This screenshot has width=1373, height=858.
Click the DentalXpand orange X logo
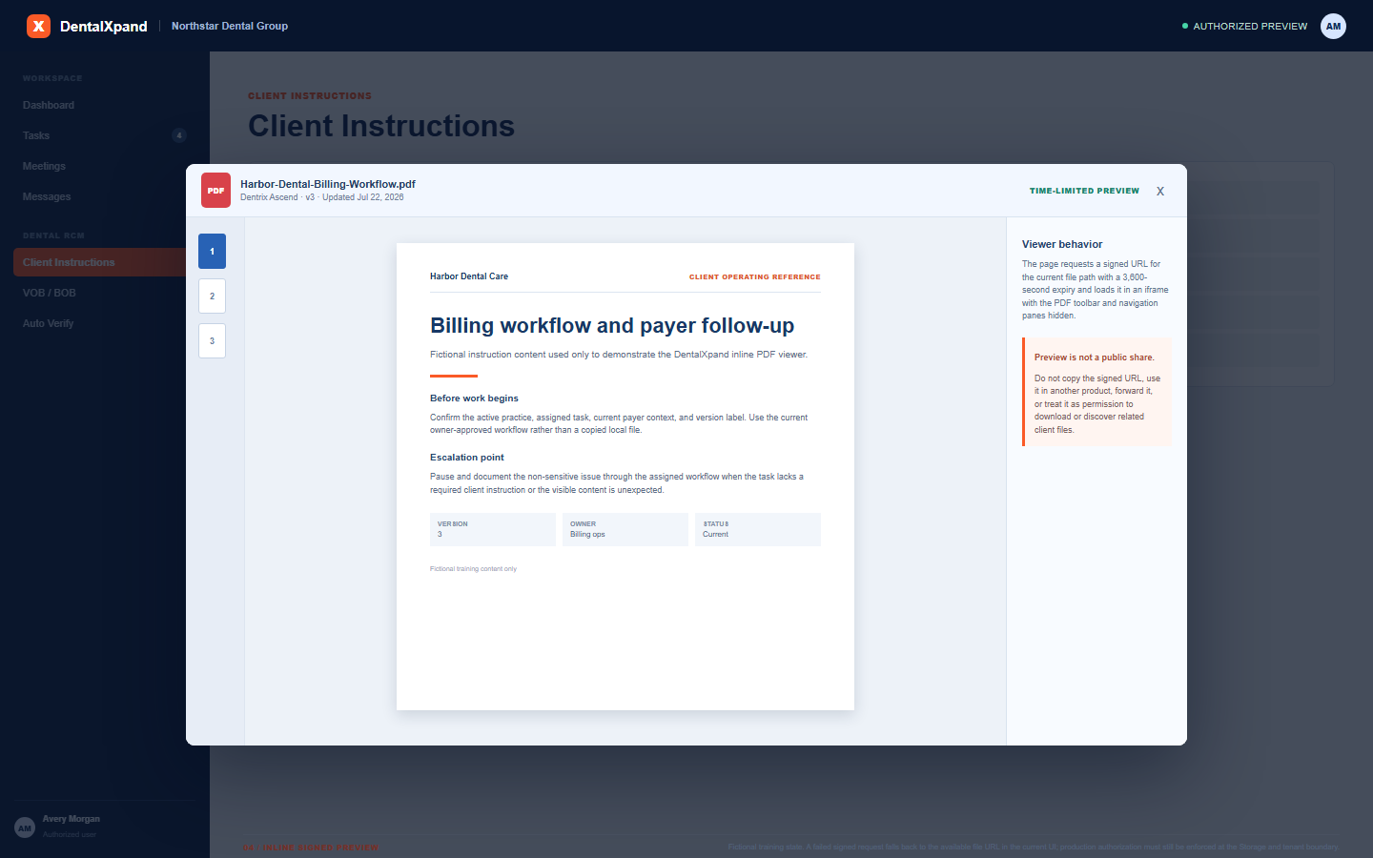tap(38, 26)
